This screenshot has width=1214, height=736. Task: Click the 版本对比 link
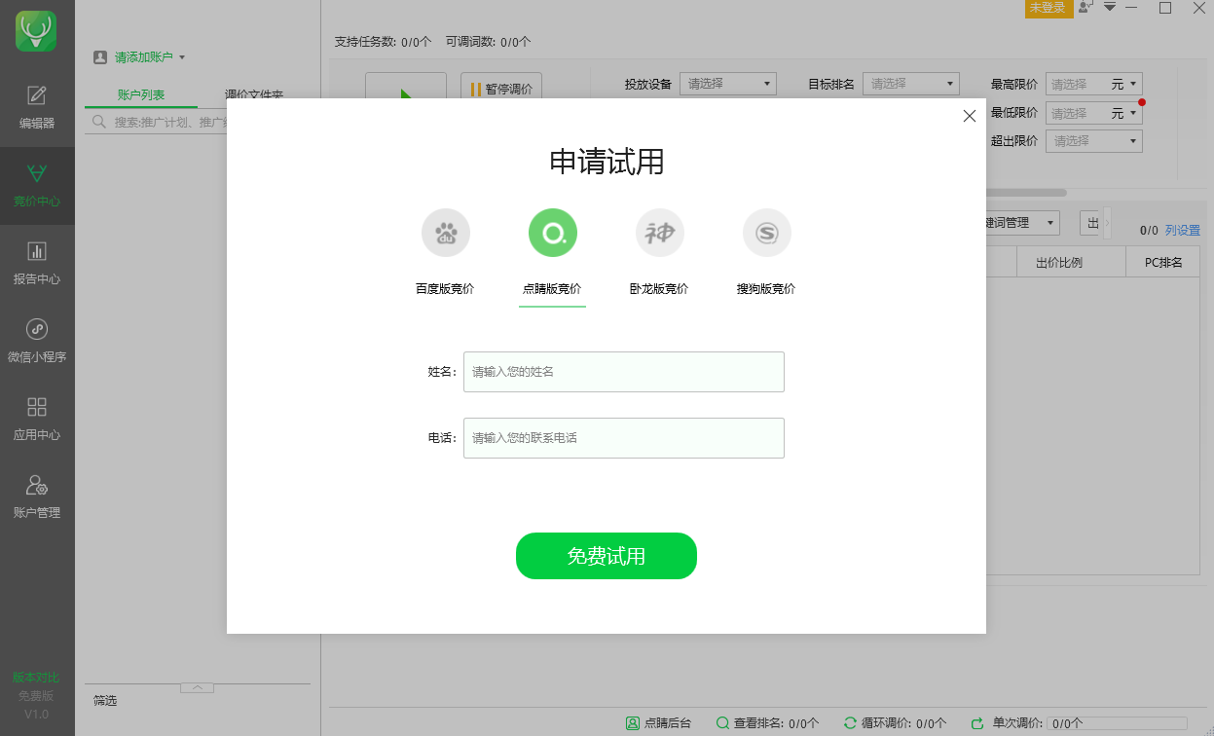[36, 678]
